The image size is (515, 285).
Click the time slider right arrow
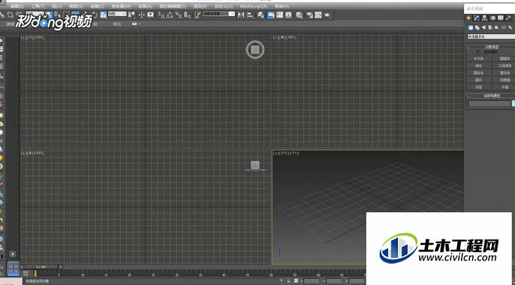pos(61,267)
